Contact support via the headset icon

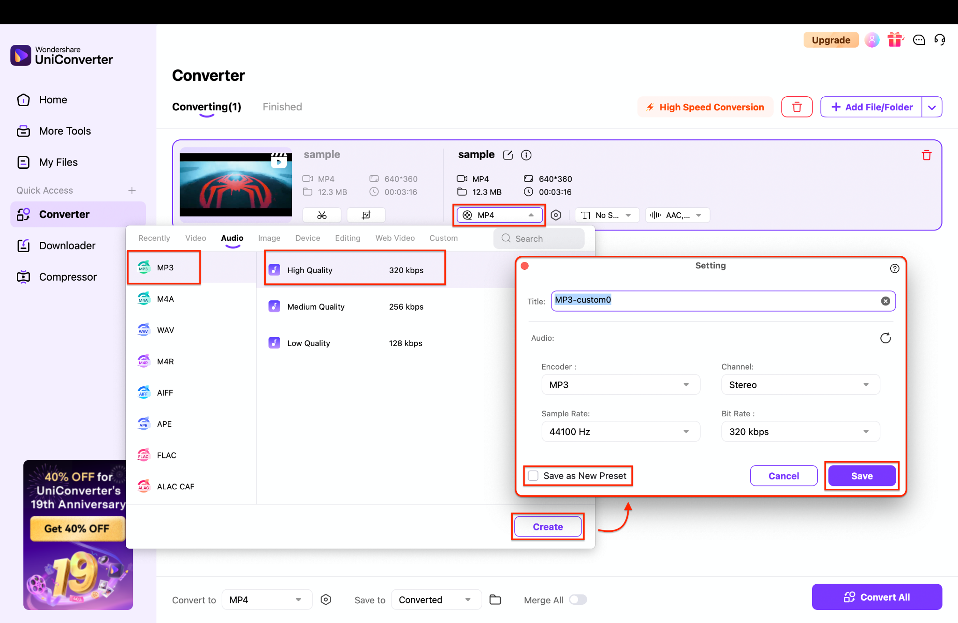pyautogui.click(x=940, y=40)
